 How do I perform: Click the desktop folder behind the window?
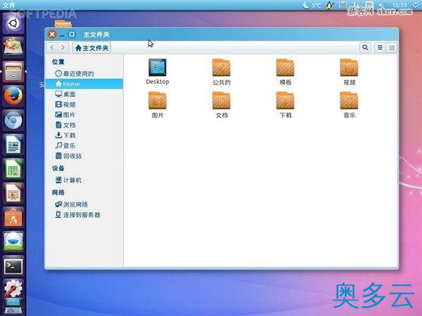tap(63, 23)
